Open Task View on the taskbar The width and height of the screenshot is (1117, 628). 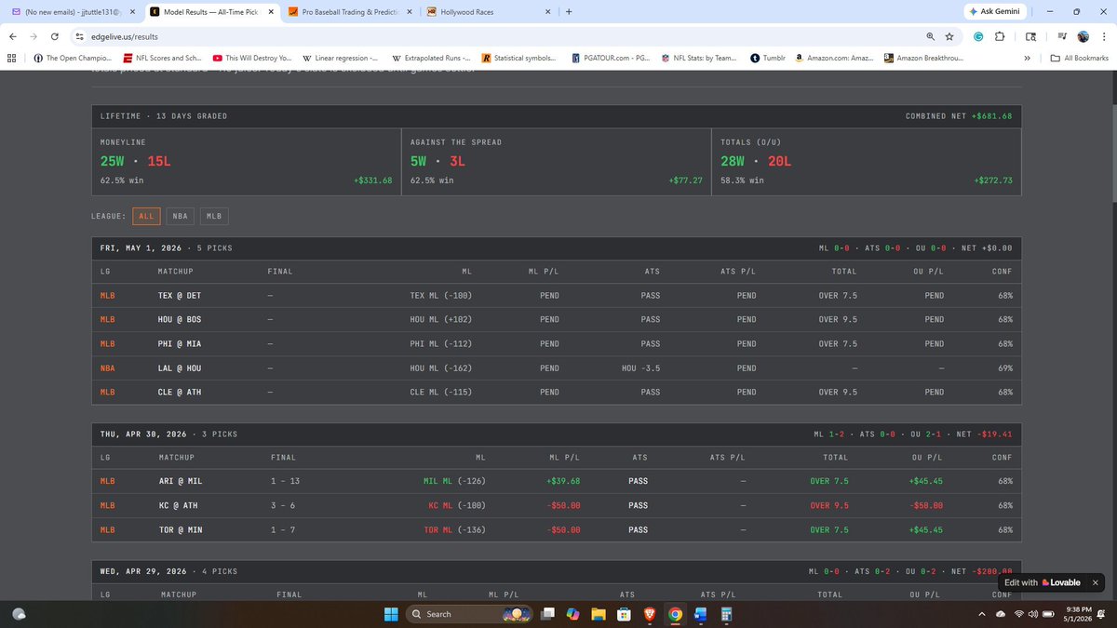pyautogui.click(x=547, y=614)
